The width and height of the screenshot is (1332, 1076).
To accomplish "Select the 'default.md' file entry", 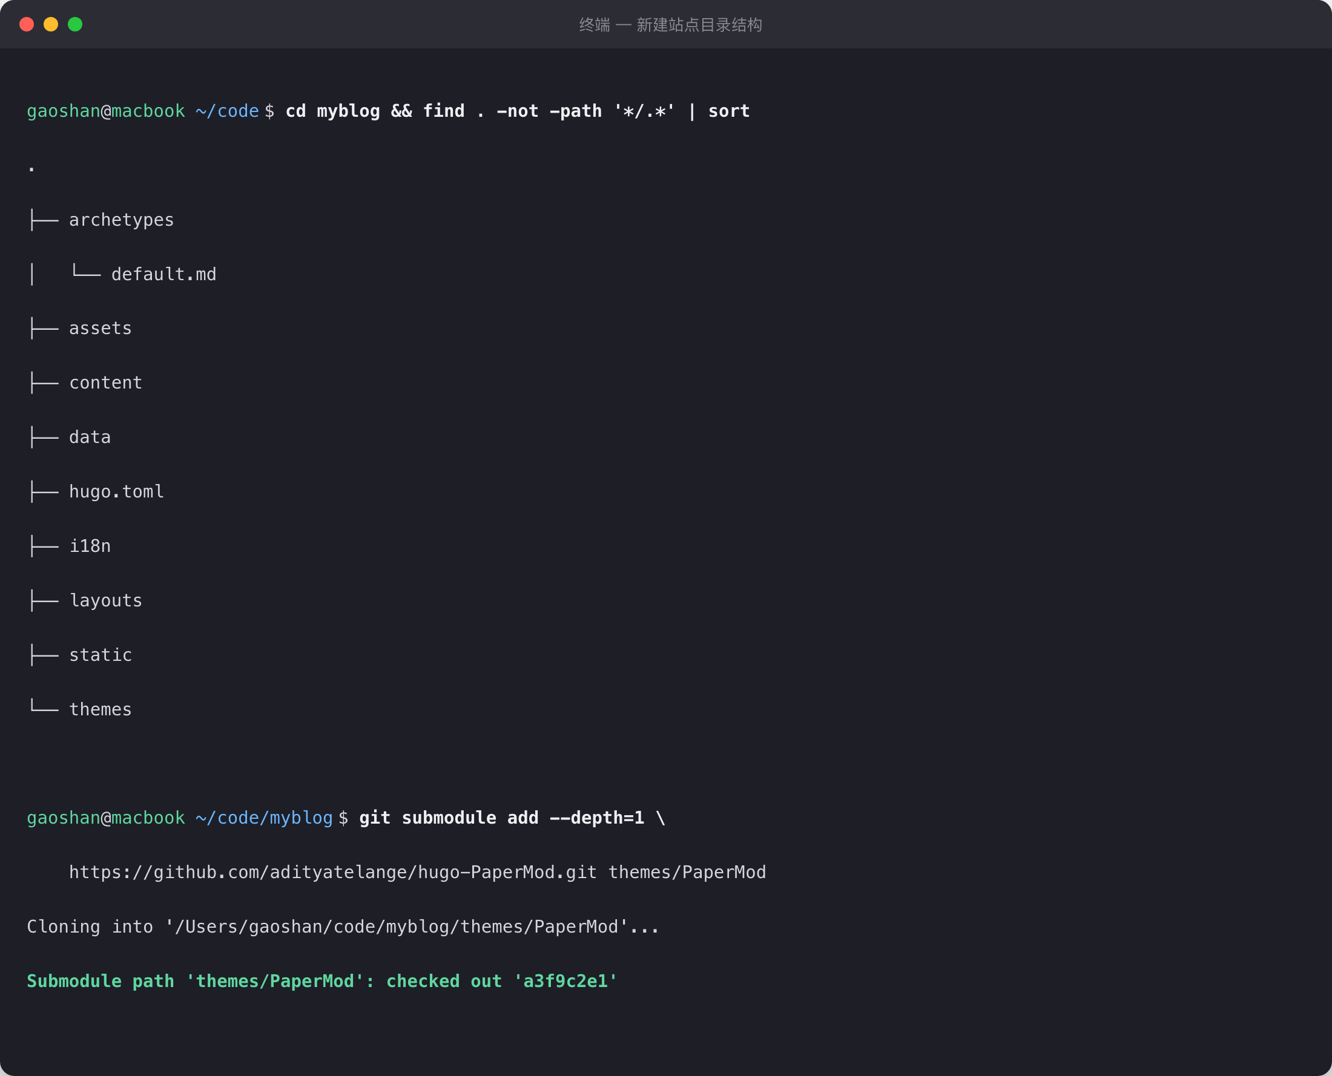I will [163, 274].
